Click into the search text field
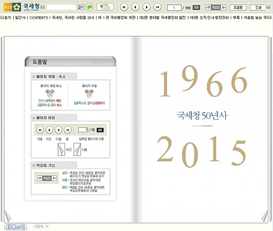The height and width of the screenshot is (231, 273). pyautogui.click(x=61, y=7)
